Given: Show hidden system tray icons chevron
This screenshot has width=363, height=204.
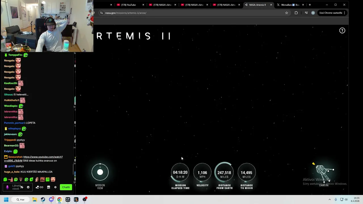Looking at the screenshot, I should tap(330, 199).
